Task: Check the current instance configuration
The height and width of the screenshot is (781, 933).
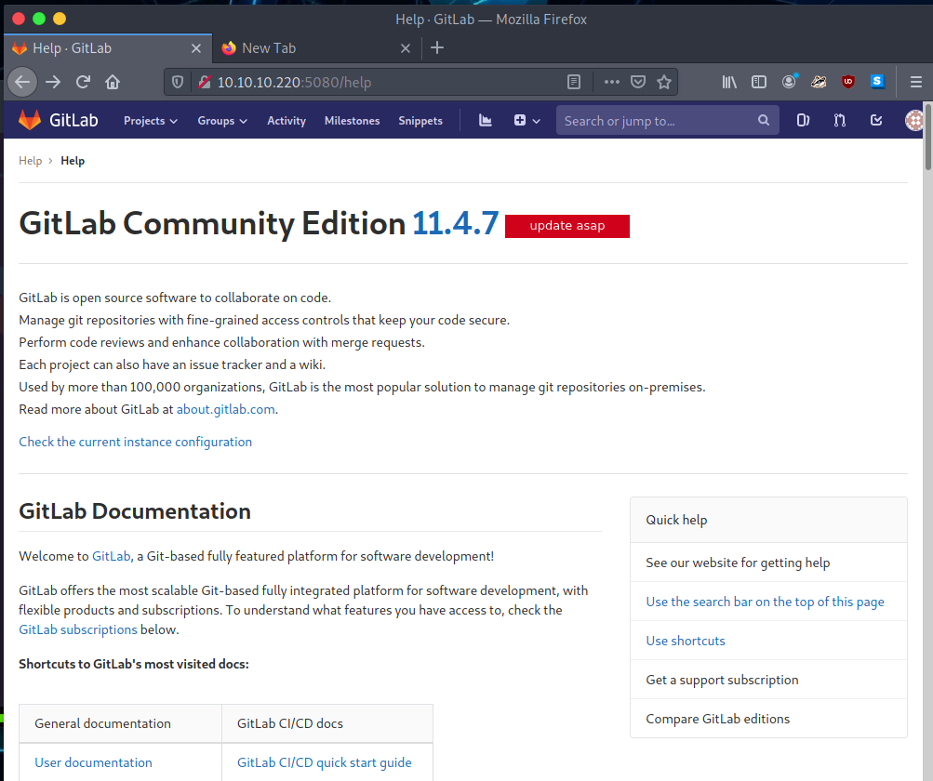Action: 135,442
